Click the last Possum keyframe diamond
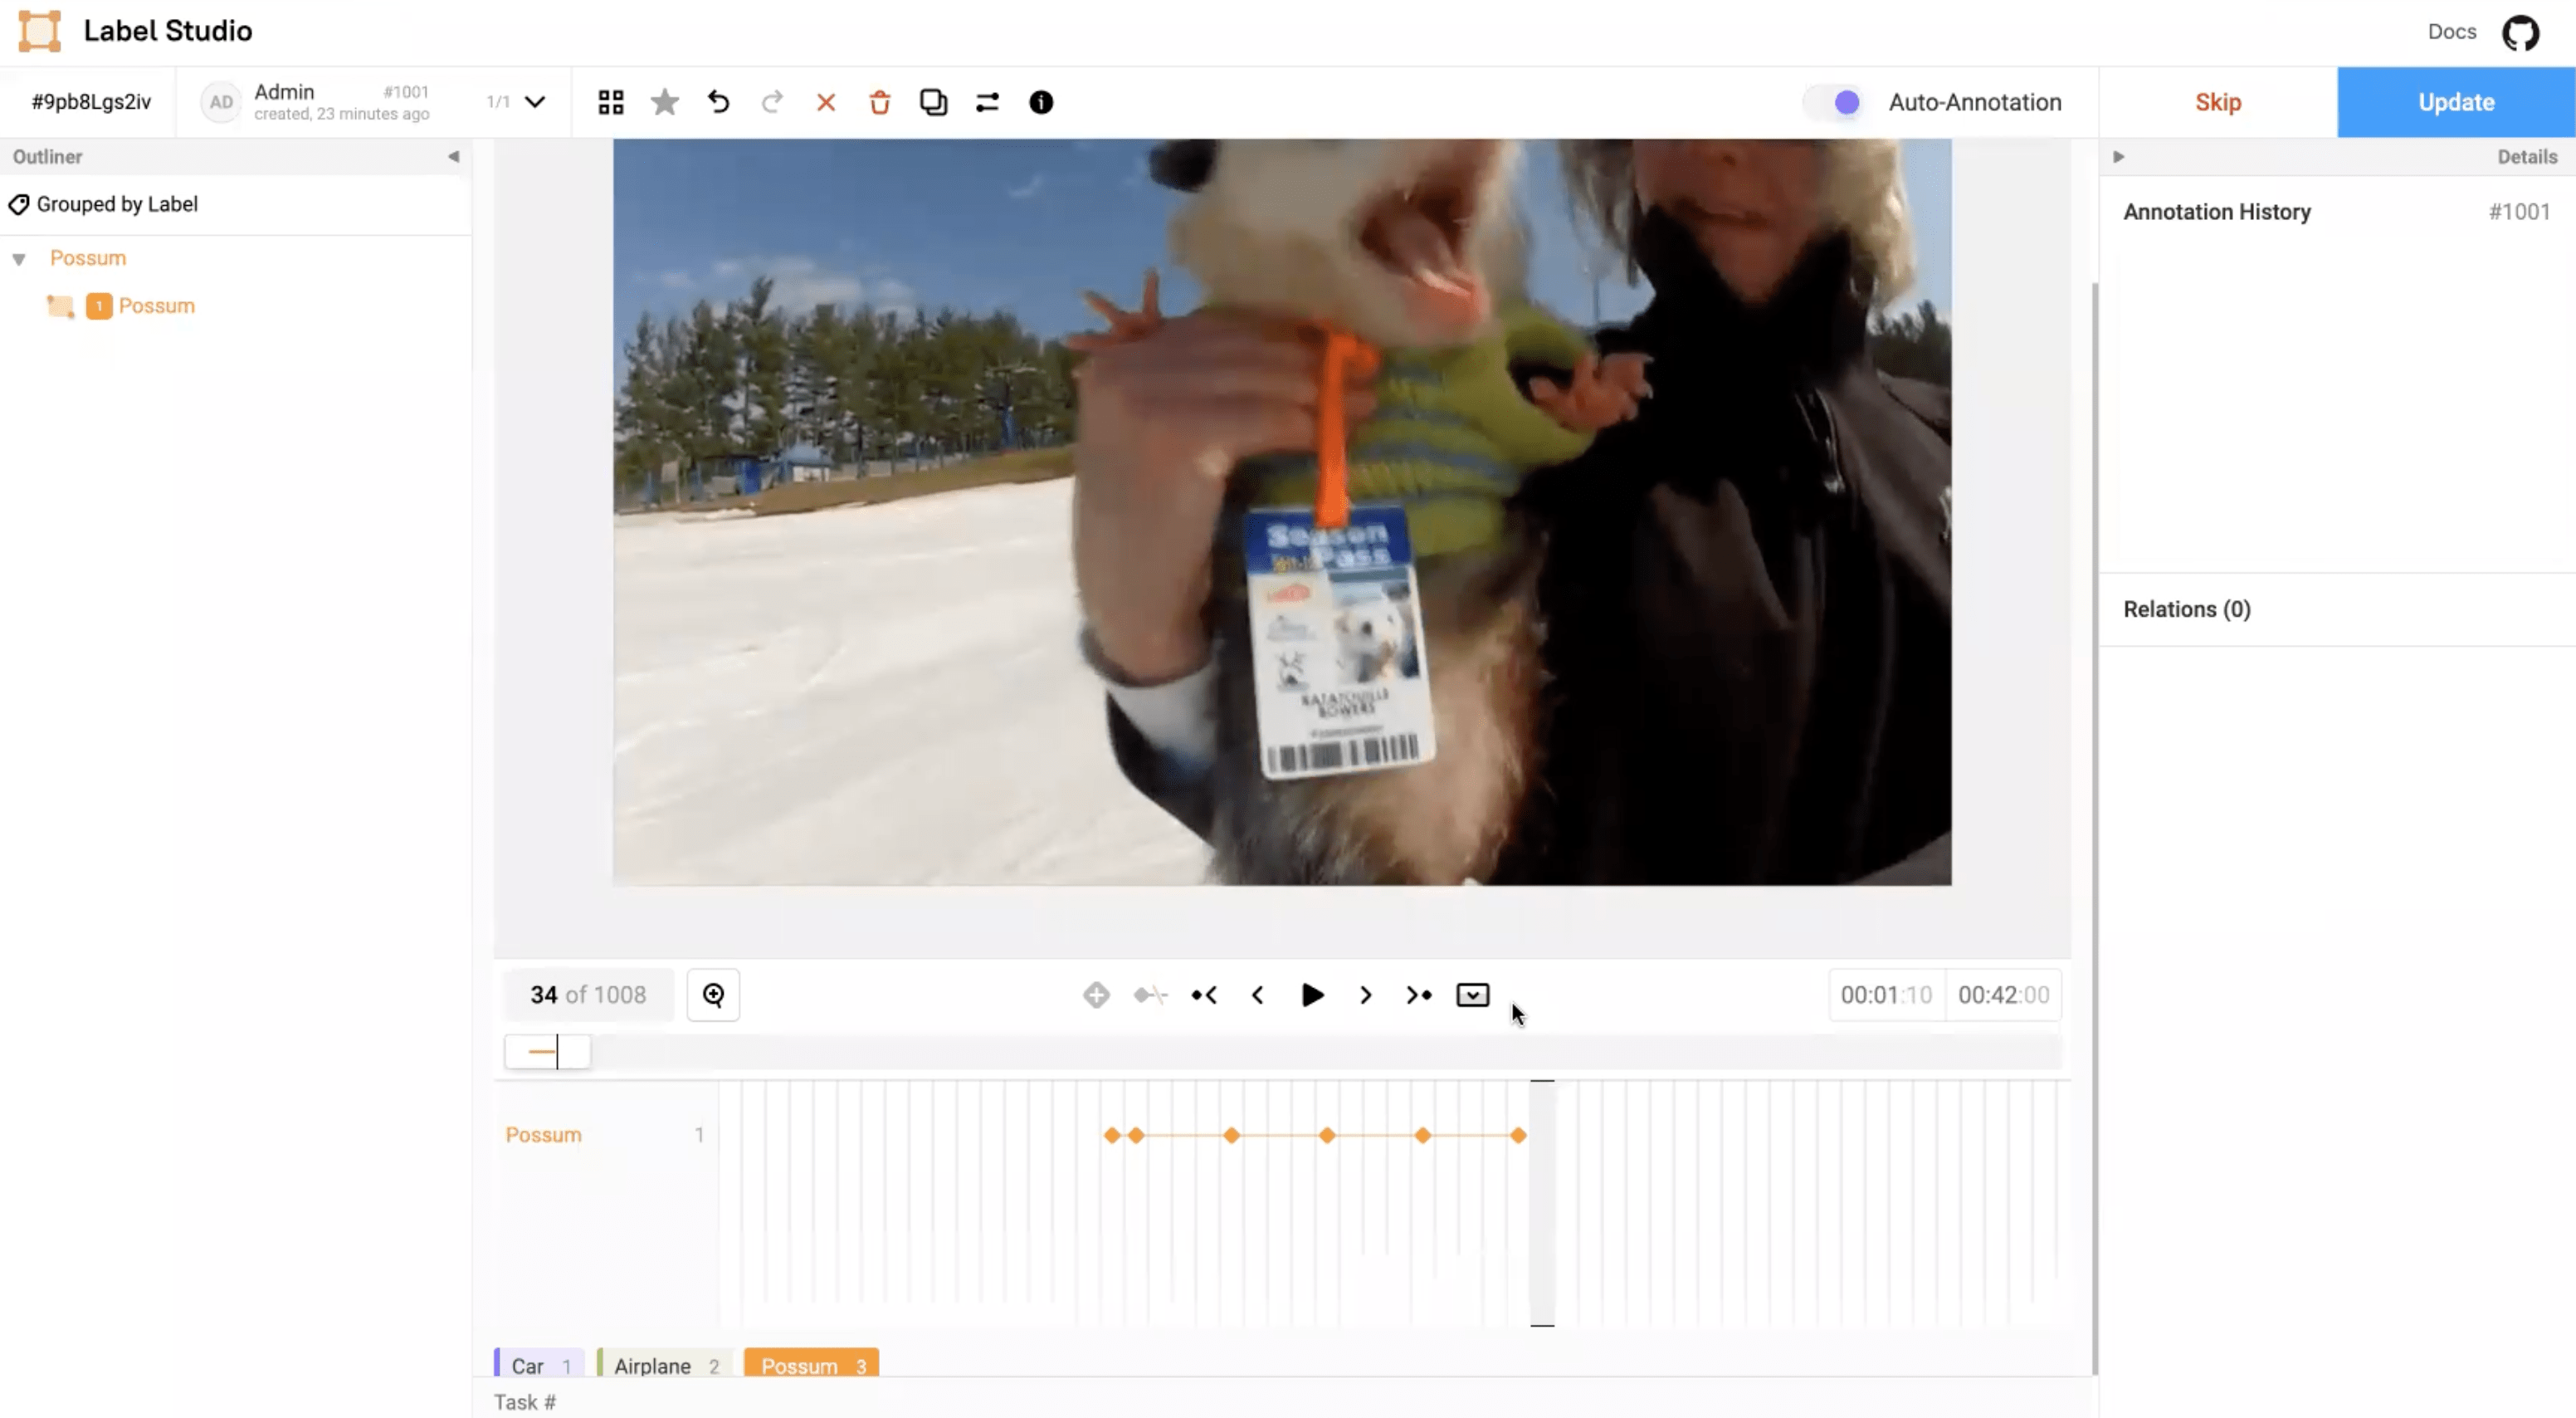 (x=1518, y=1135)
